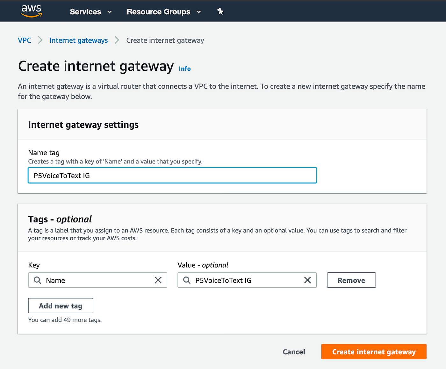Click the pin icon in navigation bar
This screenshot has height=369, width=446.
point(220,11)
